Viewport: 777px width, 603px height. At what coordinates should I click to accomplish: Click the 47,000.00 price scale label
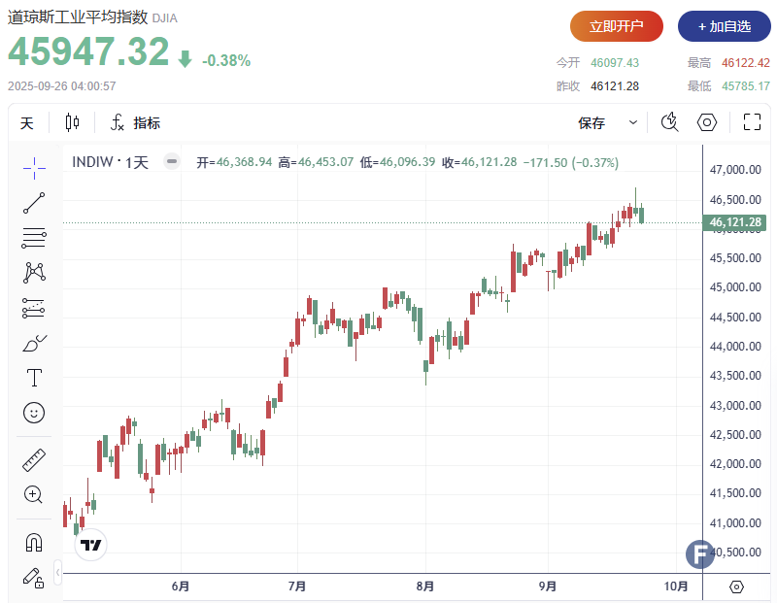735,170
